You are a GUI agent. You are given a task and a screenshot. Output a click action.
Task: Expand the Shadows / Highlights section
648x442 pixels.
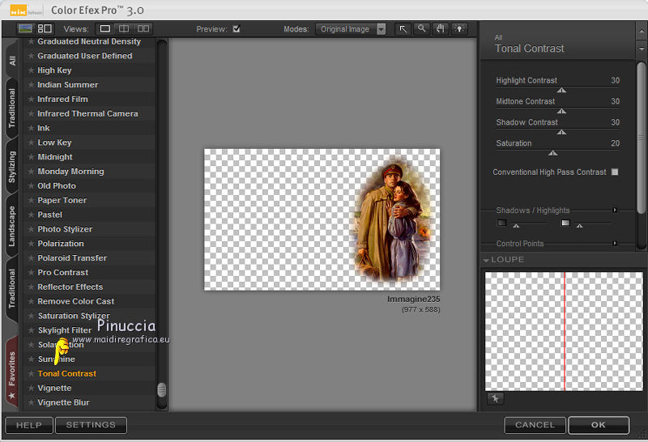615,210
